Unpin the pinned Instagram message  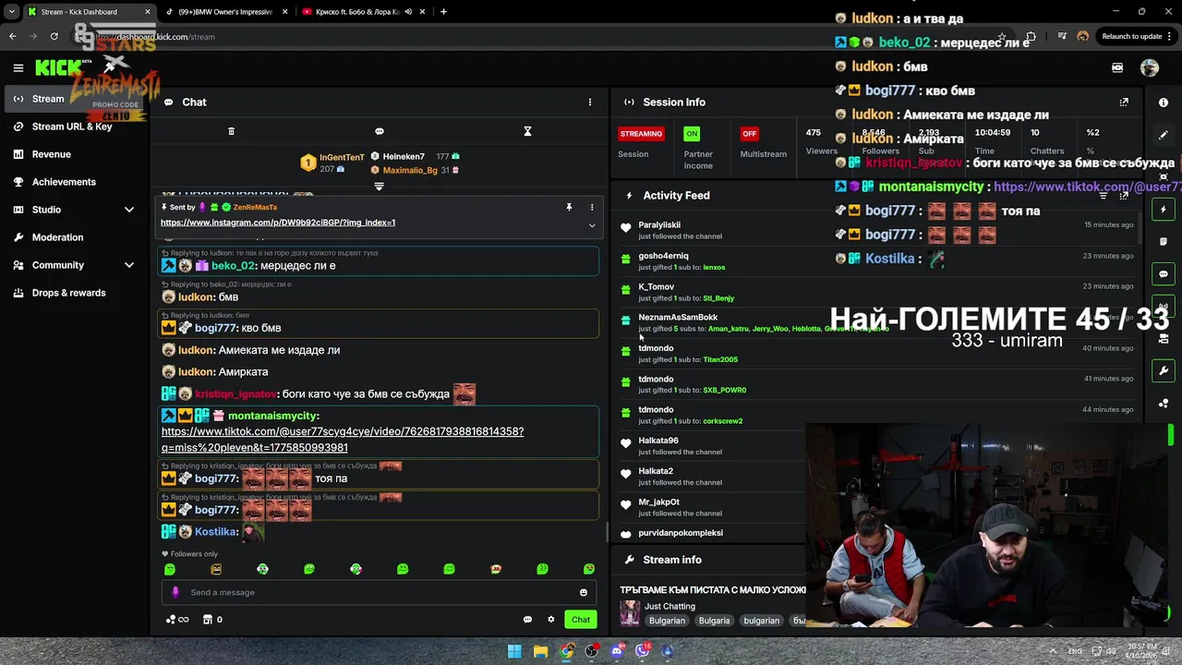pos(569,207)
